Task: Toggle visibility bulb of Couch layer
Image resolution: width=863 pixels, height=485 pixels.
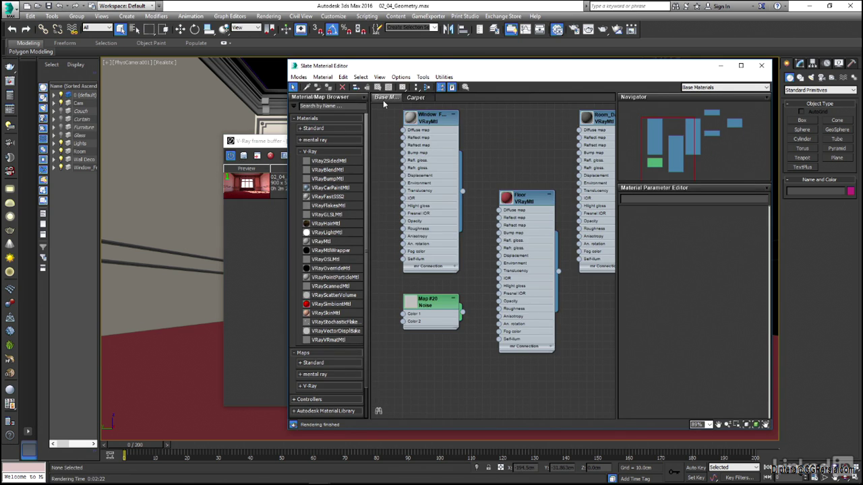Action: pos(61,111)
